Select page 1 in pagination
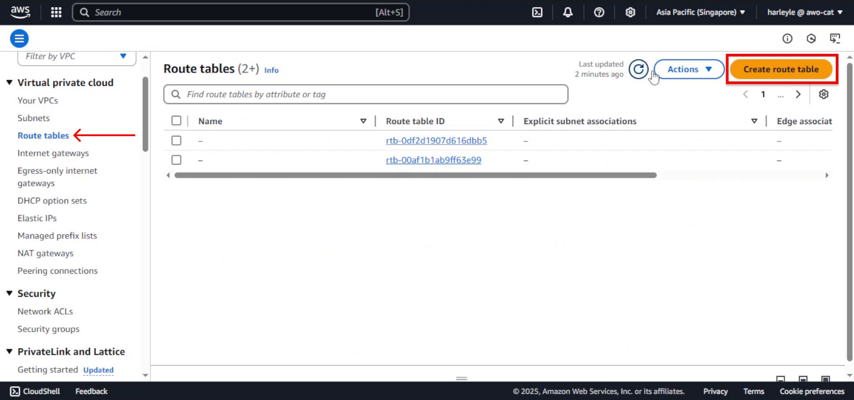Image resolution: width=854 pixels, height=400 pixels. tap(763, 94)
